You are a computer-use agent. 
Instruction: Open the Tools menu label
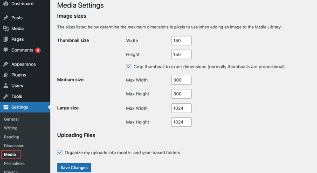pos(17,96)
